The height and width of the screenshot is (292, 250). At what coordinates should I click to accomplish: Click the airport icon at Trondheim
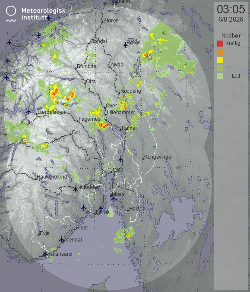point(116,3)
